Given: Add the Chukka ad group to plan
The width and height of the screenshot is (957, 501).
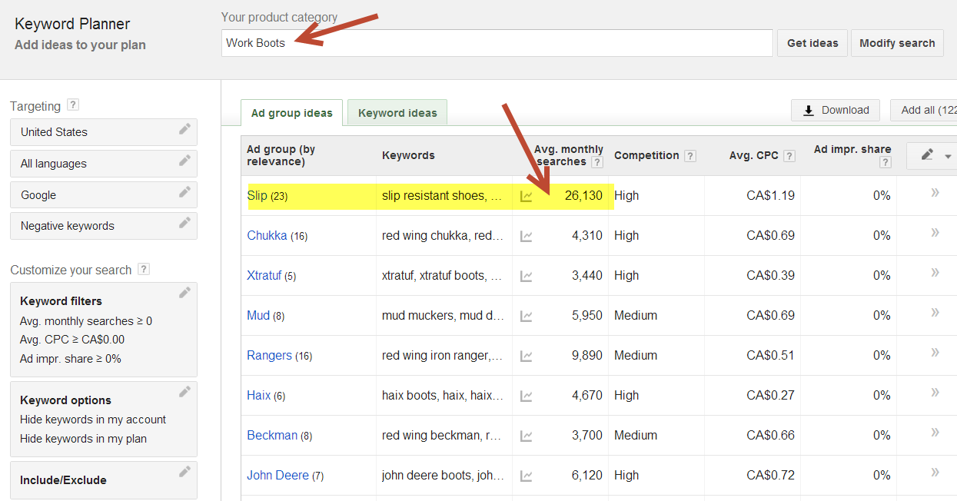Looking at the screenshot, I should 935,233.
